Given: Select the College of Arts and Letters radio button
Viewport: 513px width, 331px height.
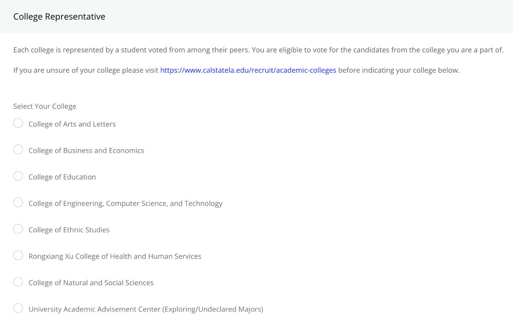Looking at the screenshot, I should click(x=18, y=123).
